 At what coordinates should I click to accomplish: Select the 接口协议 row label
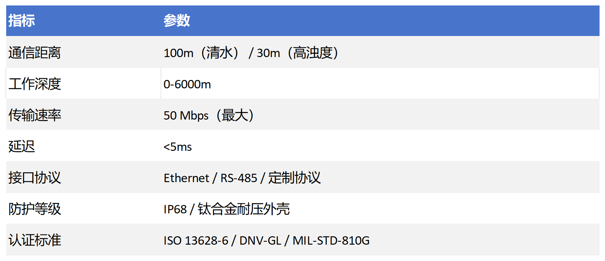pos(35,178)
